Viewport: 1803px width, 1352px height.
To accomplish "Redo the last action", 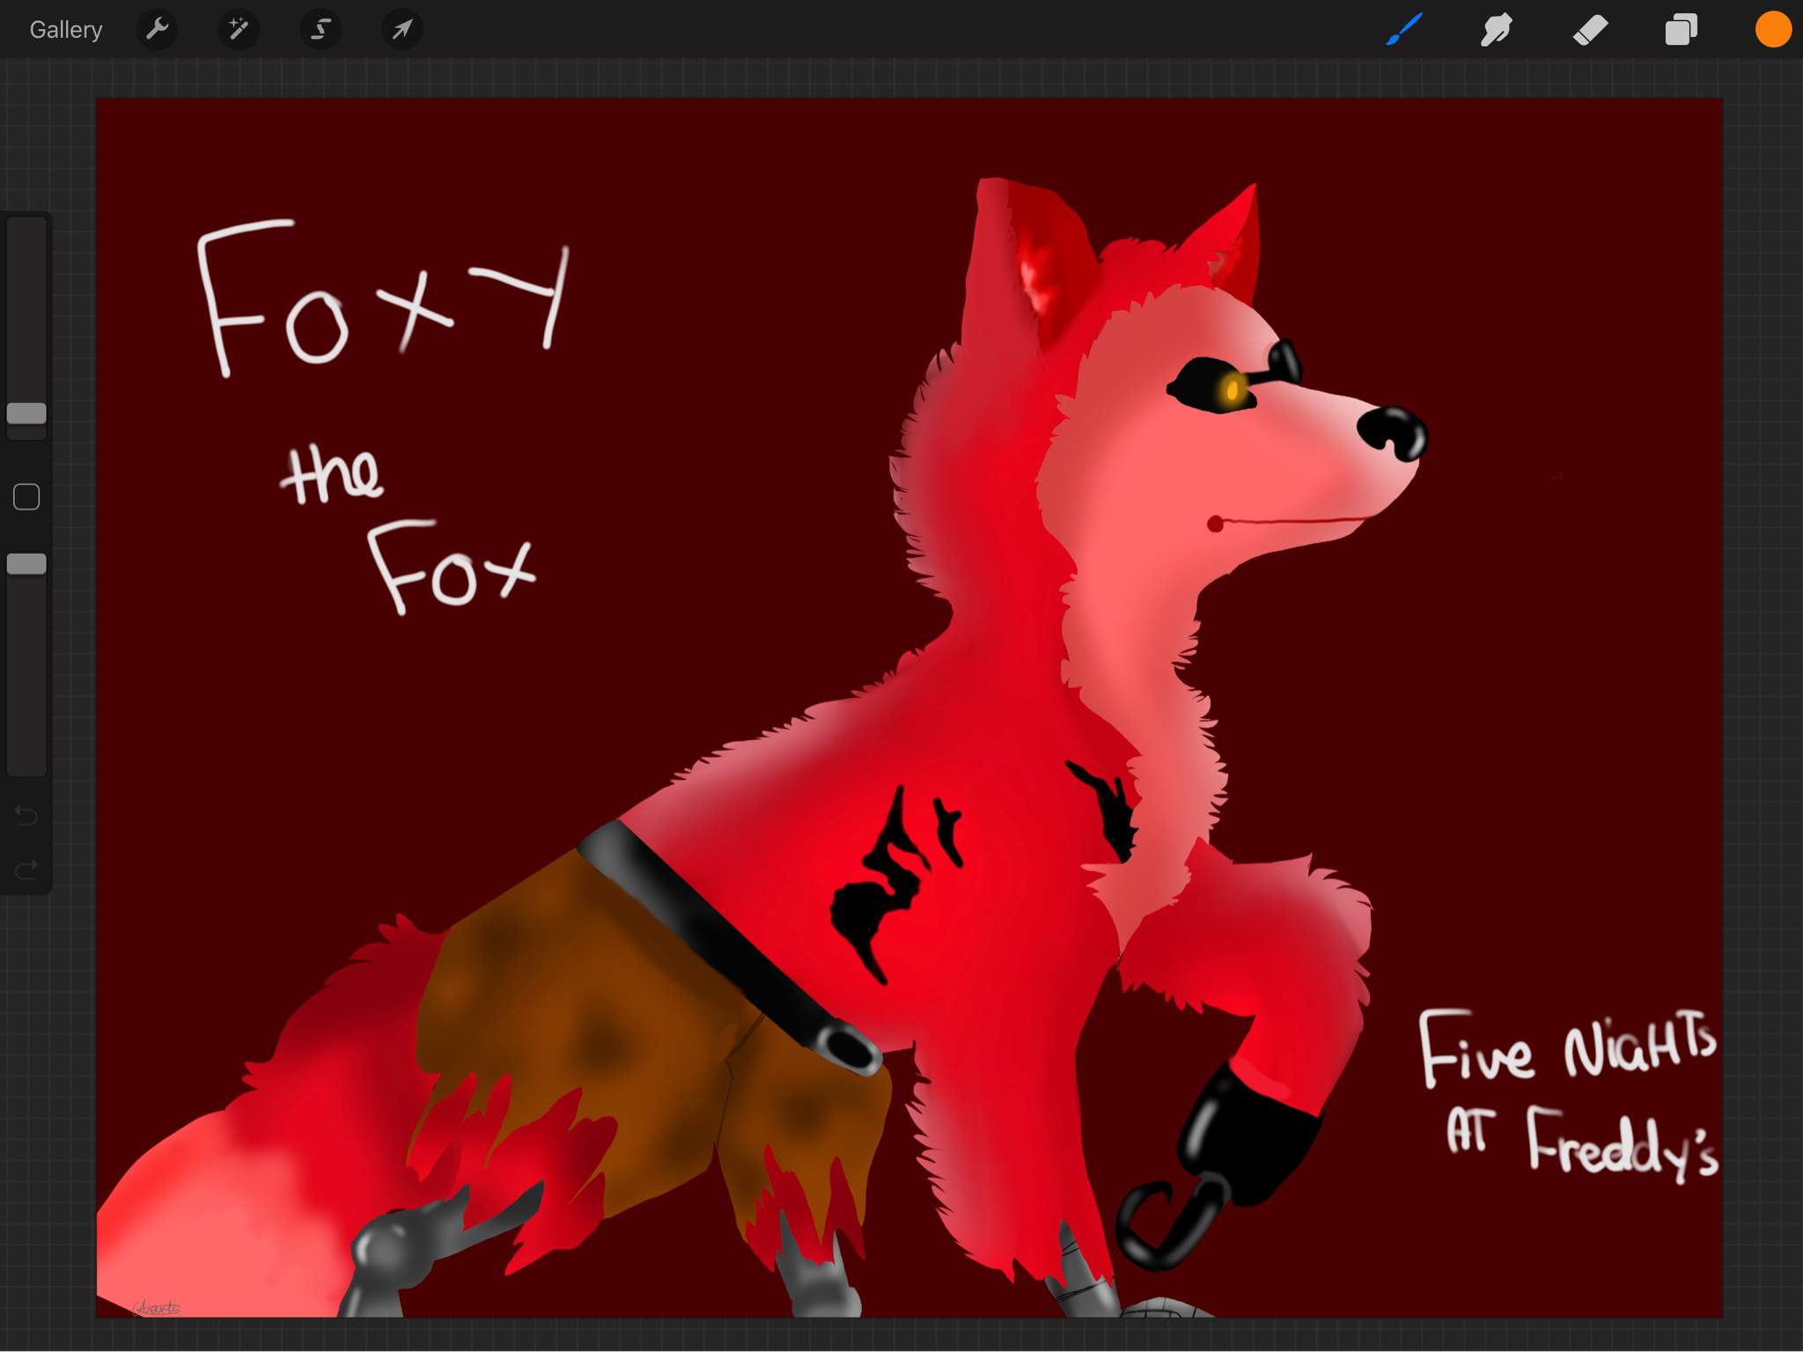I will 26,870.
